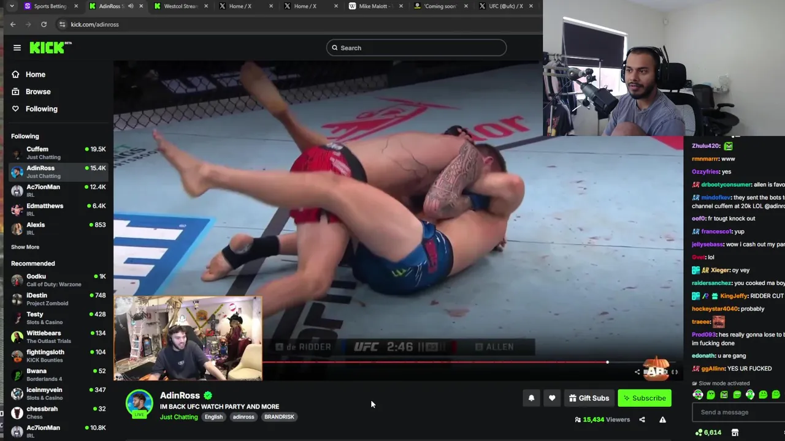This screenshot has height=441, width=785.
Task: Go back in browser
Action: click(x=13, y=24)
